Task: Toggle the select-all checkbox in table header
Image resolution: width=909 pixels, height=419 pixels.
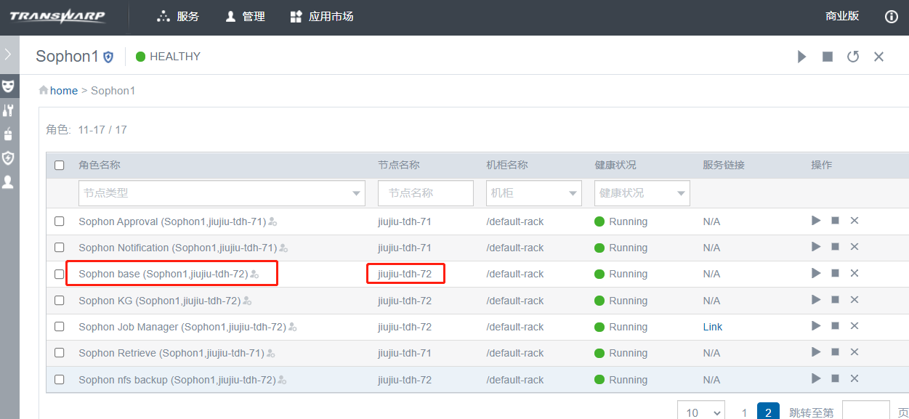Action: point(60,165)
